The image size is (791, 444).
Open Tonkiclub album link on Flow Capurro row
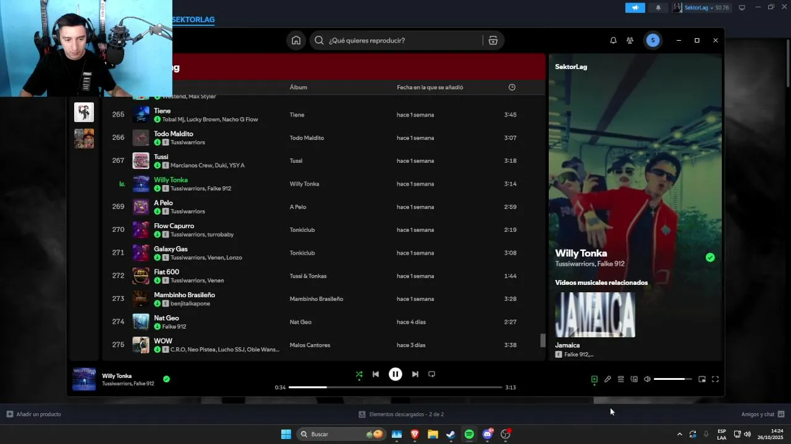pyautogui.click(x=302, y=230)
